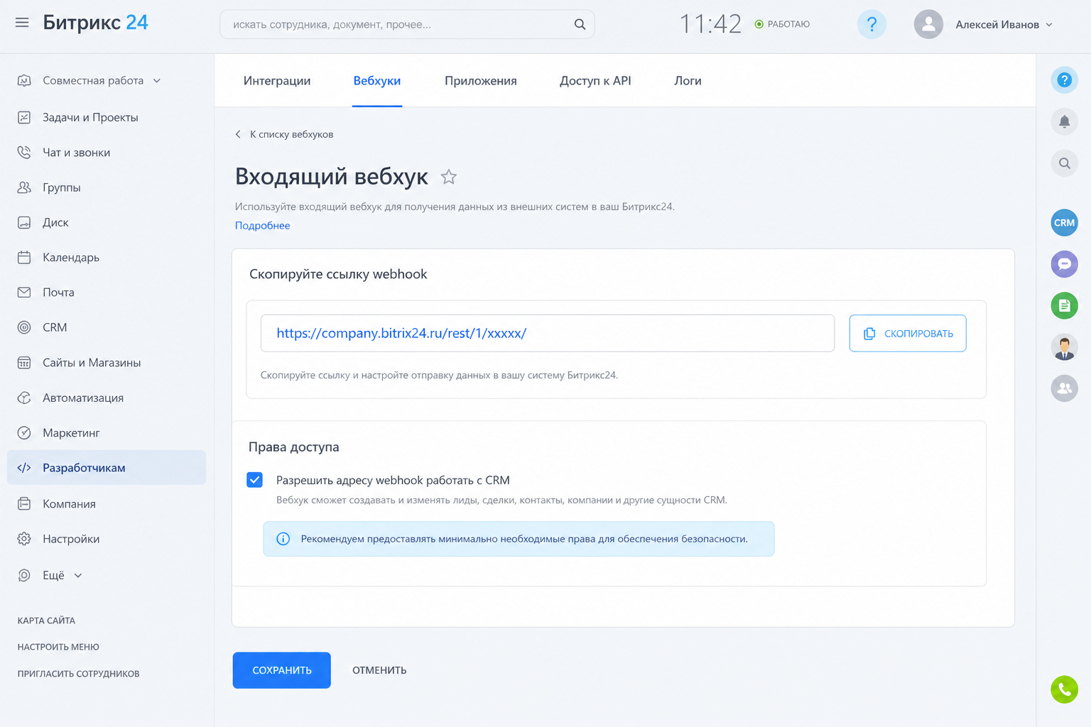The image size is (1091, 727).
Task: Switch to the Интеграции tab
Action: pyautogui.click(x=277, y=81)
